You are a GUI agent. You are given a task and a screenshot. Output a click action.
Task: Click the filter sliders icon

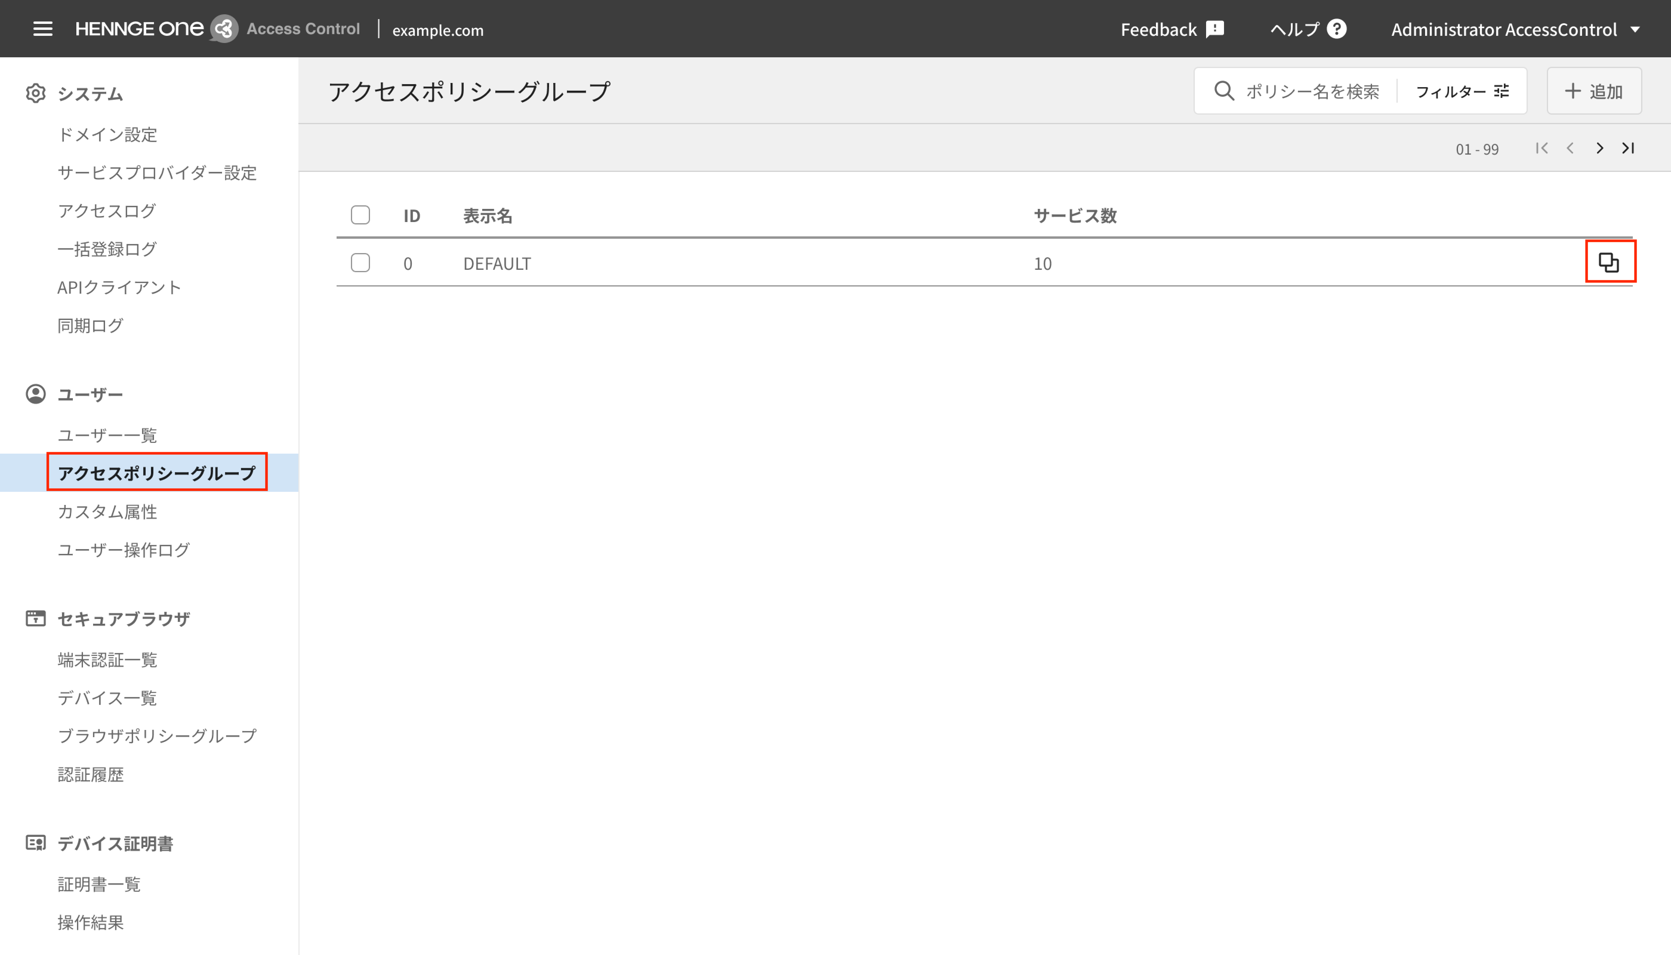coord(1501,90)
